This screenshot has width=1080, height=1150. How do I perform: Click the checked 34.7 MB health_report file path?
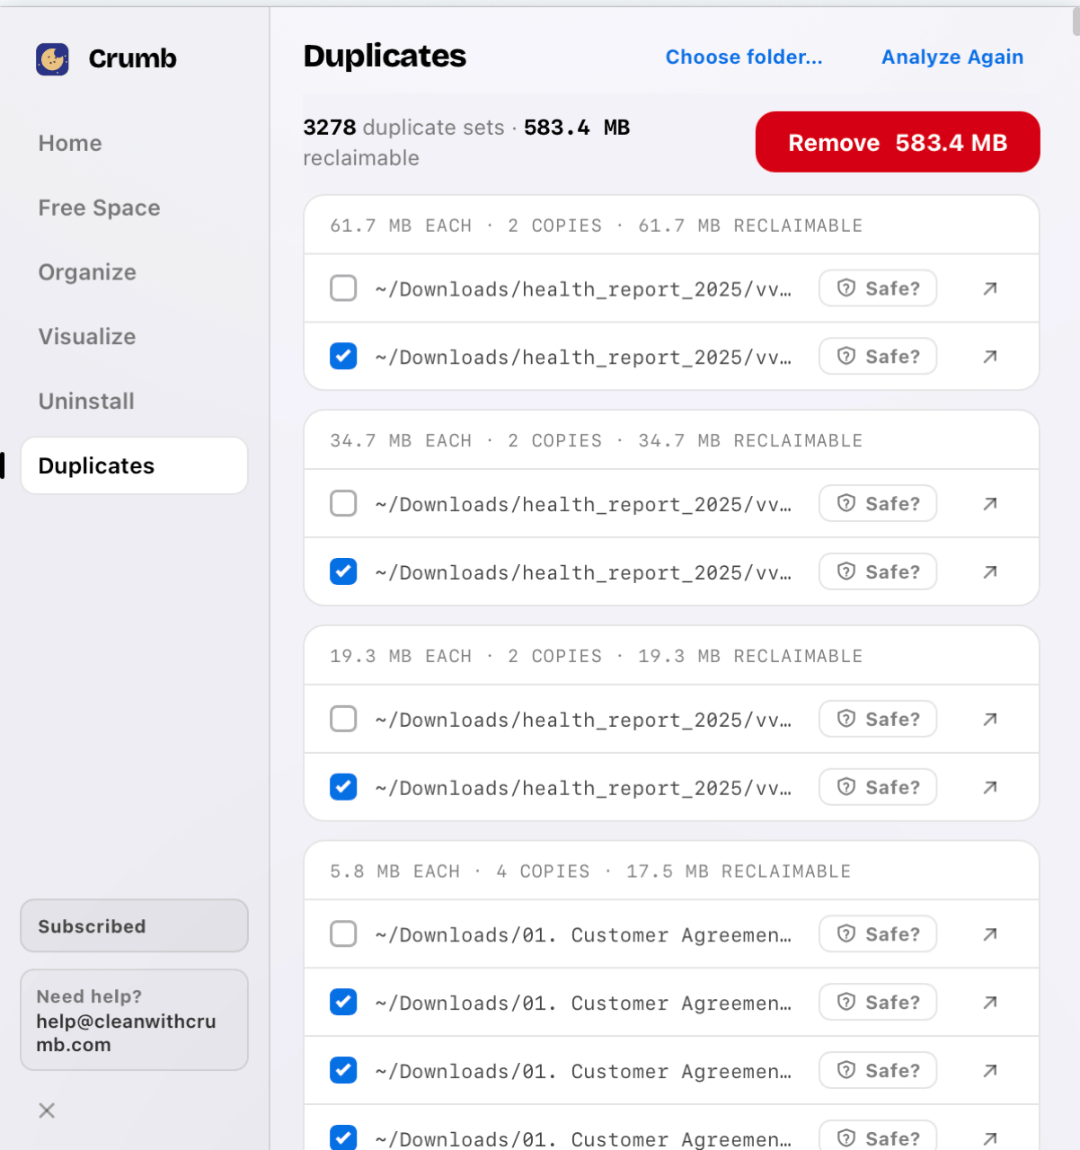[x=583, y=573]
